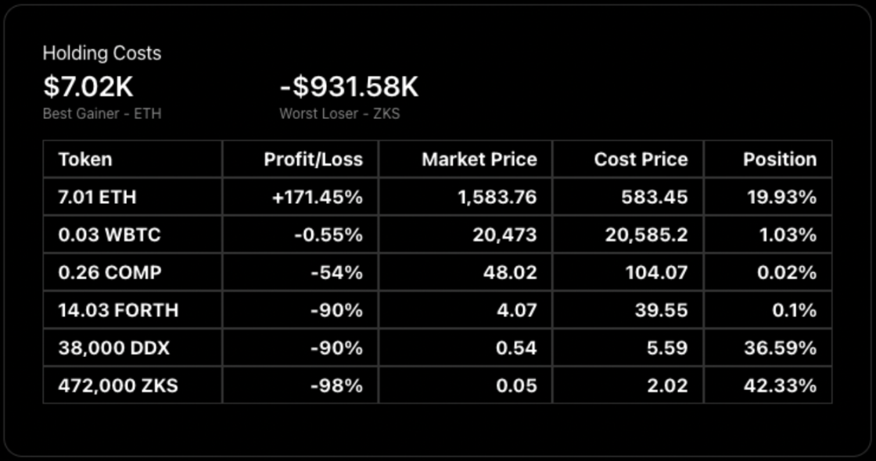The width and height of the screenshot is (876, 461).
Task: Open the 7.01 ETH token row
Action: tap(97, 197)
